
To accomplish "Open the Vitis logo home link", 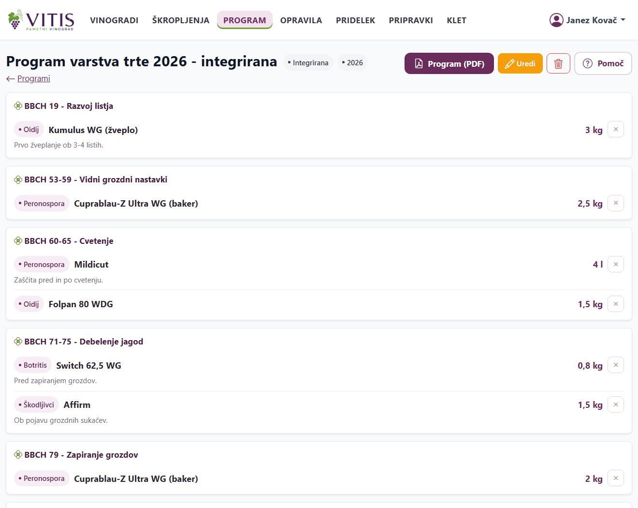I will [41, 20].
